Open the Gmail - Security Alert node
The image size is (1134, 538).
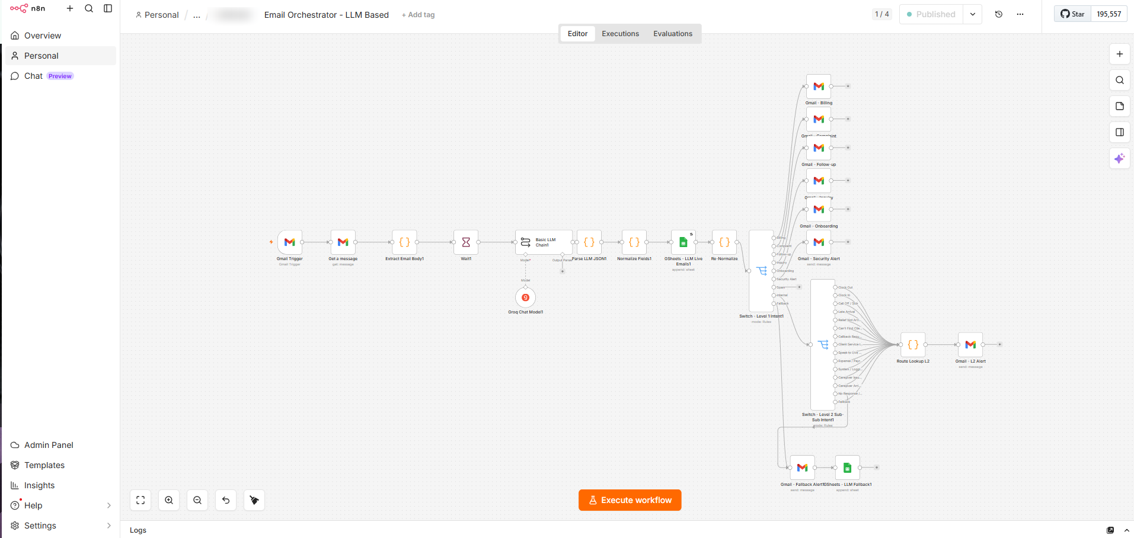click(x=819, y=242)
